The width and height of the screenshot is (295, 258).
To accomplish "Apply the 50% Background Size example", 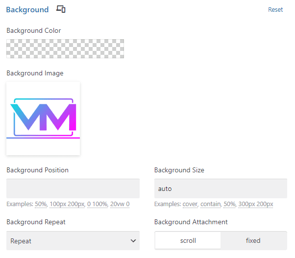I will click(229, 204).
